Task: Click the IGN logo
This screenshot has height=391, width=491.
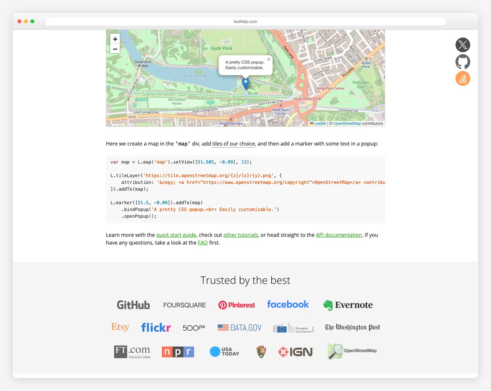Action: (x=295, y=351)
